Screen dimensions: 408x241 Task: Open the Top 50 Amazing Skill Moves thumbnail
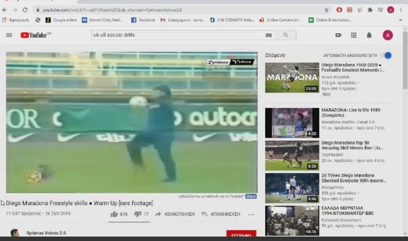[x=292, y=156]
